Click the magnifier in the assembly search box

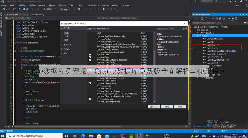coord(184,28)
